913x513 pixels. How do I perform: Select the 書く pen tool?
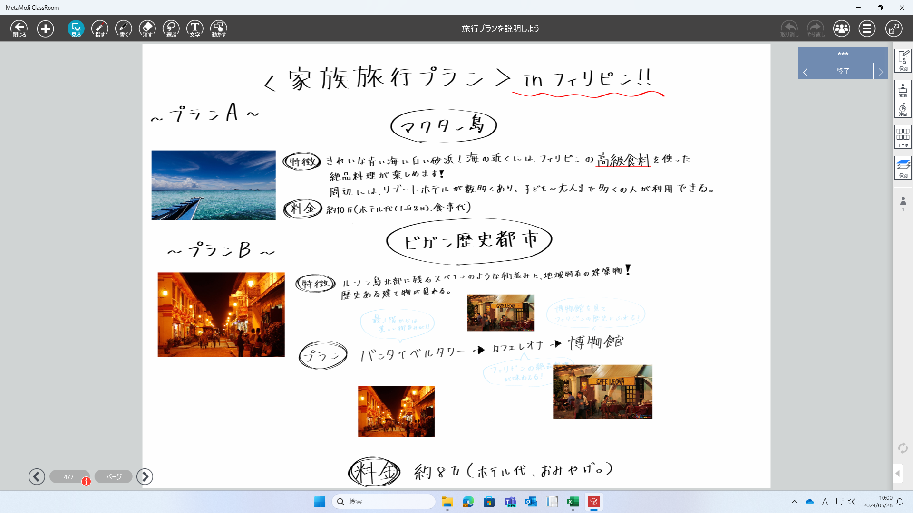[123, 28]
